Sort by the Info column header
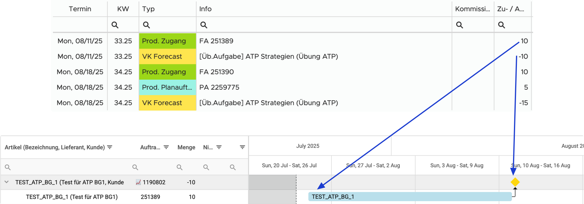The image size is (584, 204). 205,9
